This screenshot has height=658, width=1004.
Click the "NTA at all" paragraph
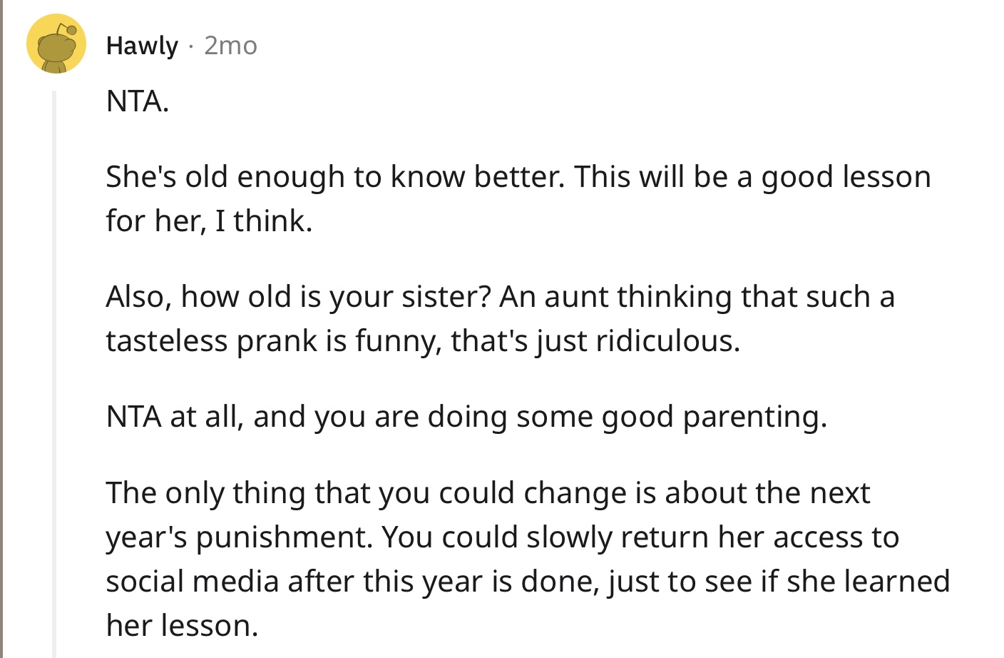point(466,417)
